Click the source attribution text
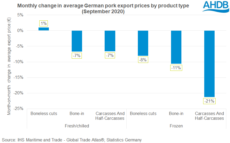Viewport: 230px width, 143px height. (72, 140)
